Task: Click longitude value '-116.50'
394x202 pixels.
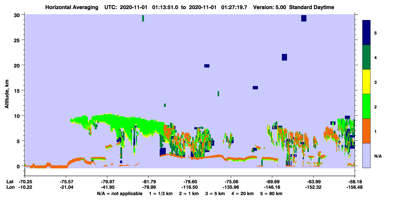Action: [x=189, y=187]
